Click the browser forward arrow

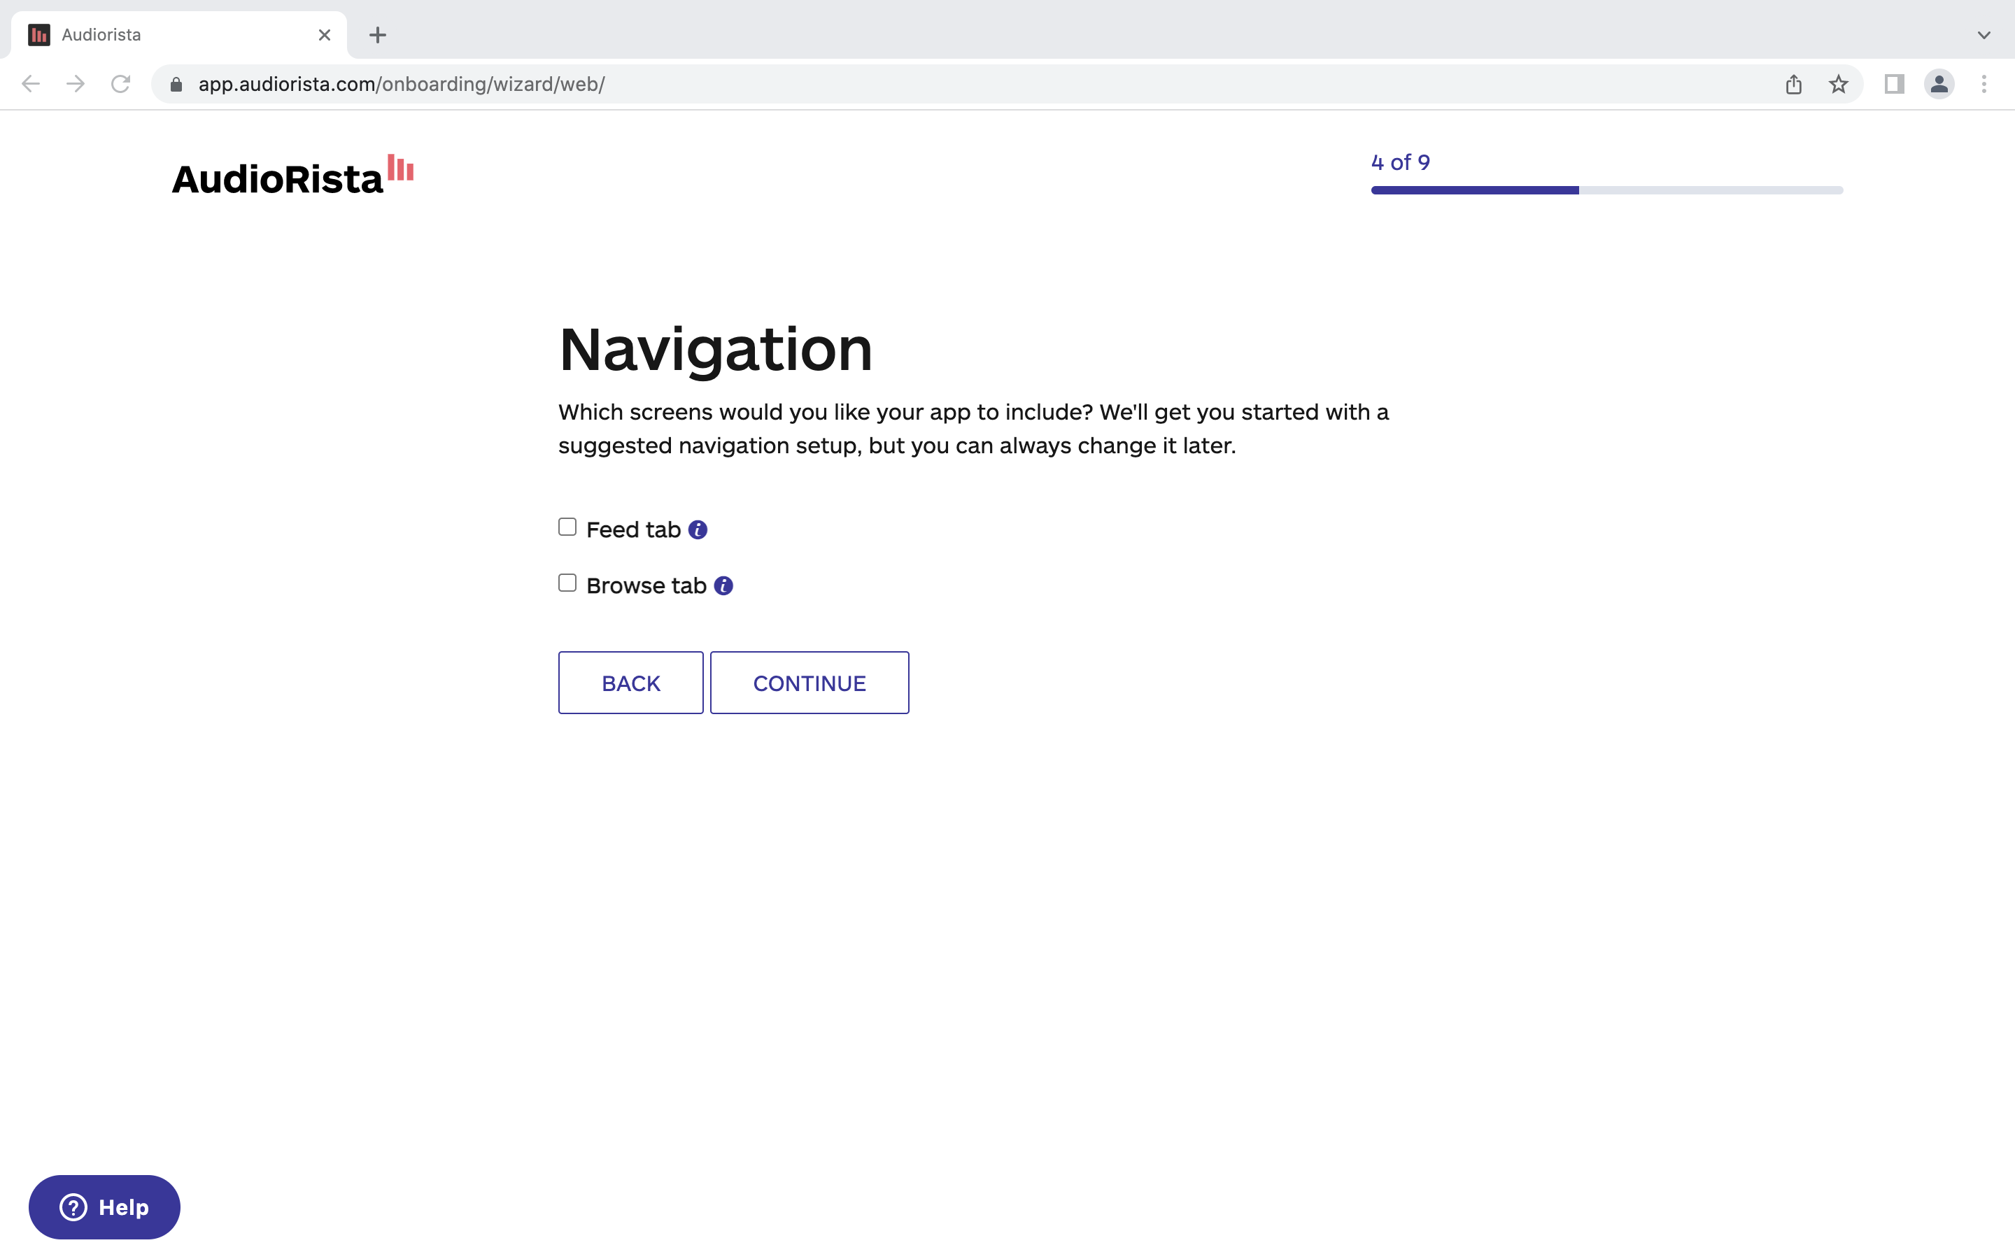[76, 84]
